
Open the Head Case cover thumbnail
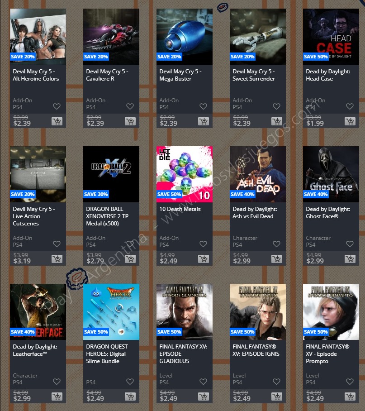click(x=331, y=37)
